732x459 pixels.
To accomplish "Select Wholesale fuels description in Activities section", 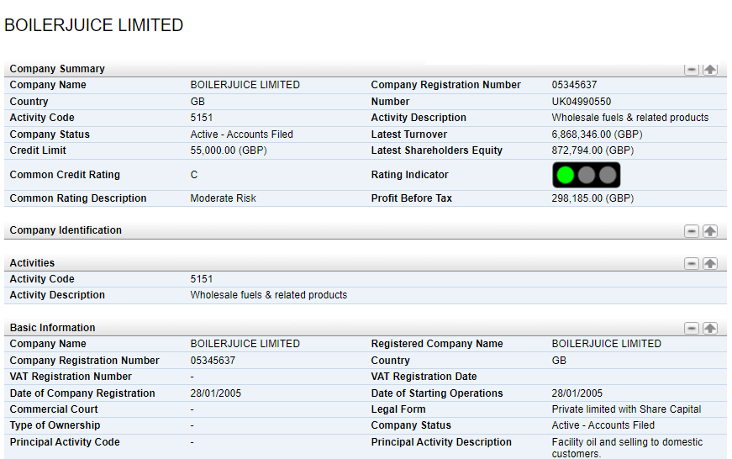I will point(269,295).
